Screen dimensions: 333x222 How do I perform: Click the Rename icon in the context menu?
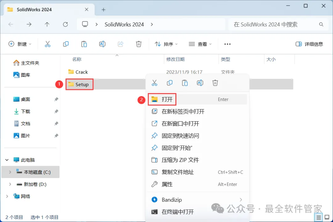point(200,83)
